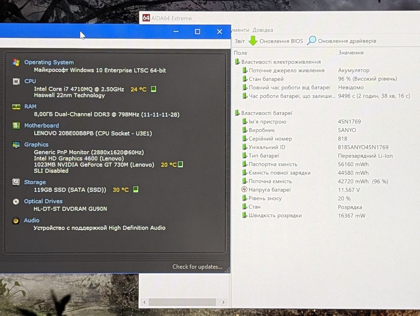Click the Audio speaker icon
The image size is (420, 316).
pos(16,221)
